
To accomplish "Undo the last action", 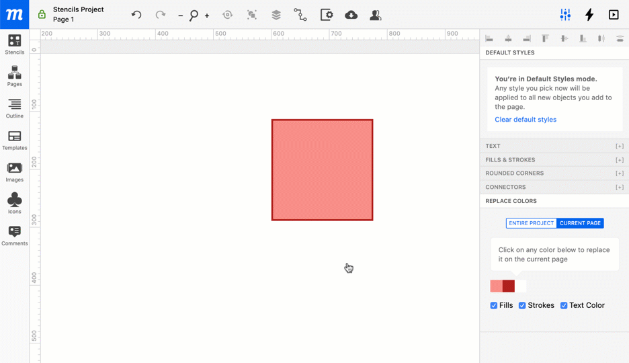I will pyautogui.click(x=136, y=15).
